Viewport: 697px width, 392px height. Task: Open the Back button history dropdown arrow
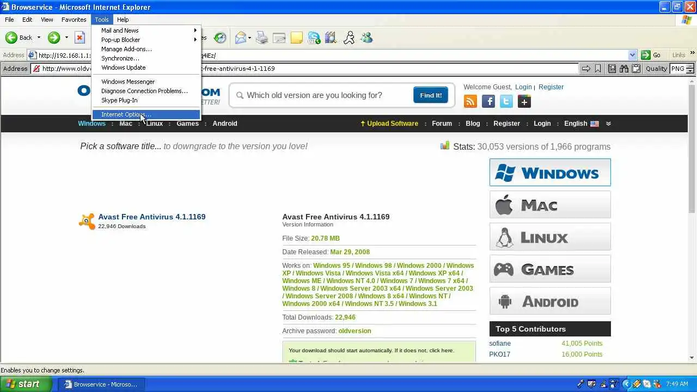39,38
